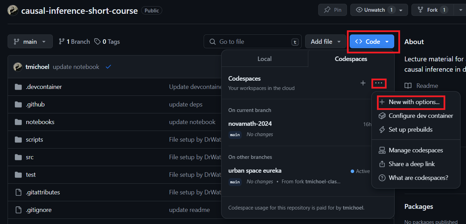This screenshot has height=224, width=466.
Task: Open the Fork options dropdown arrow
Action: click(x=460, y=10)
